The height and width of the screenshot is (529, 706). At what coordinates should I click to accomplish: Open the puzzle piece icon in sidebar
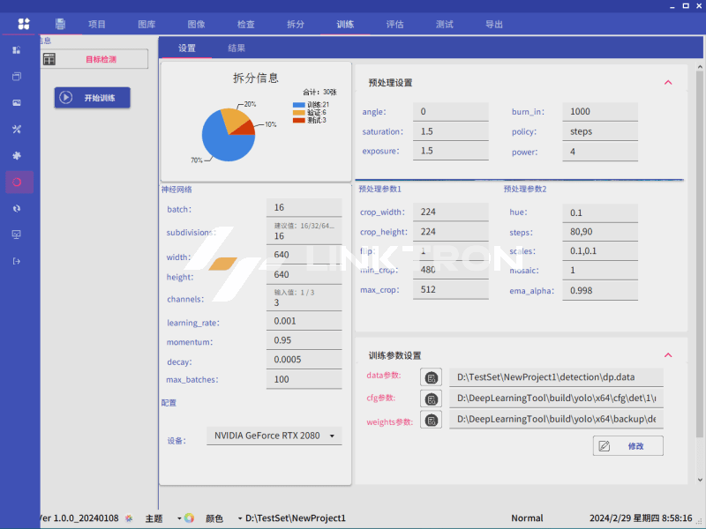(x=17, y=156)
